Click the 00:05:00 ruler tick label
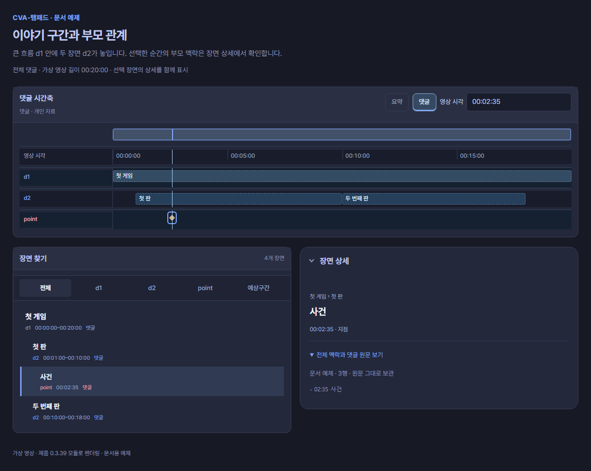 click(243, 156)
